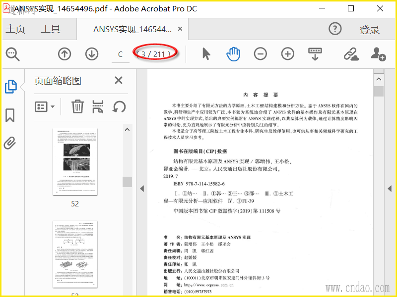Rotate pages counterclockwise
The image size is (397, 297).
pos(119,106)
